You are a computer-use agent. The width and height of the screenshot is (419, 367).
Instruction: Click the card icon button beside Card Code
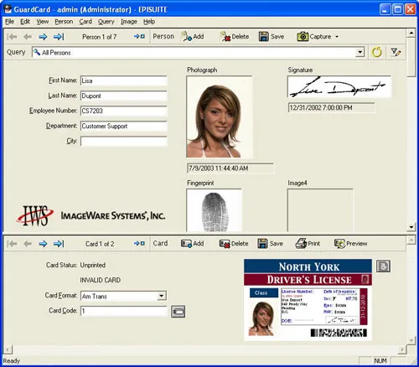coord(178,311)
